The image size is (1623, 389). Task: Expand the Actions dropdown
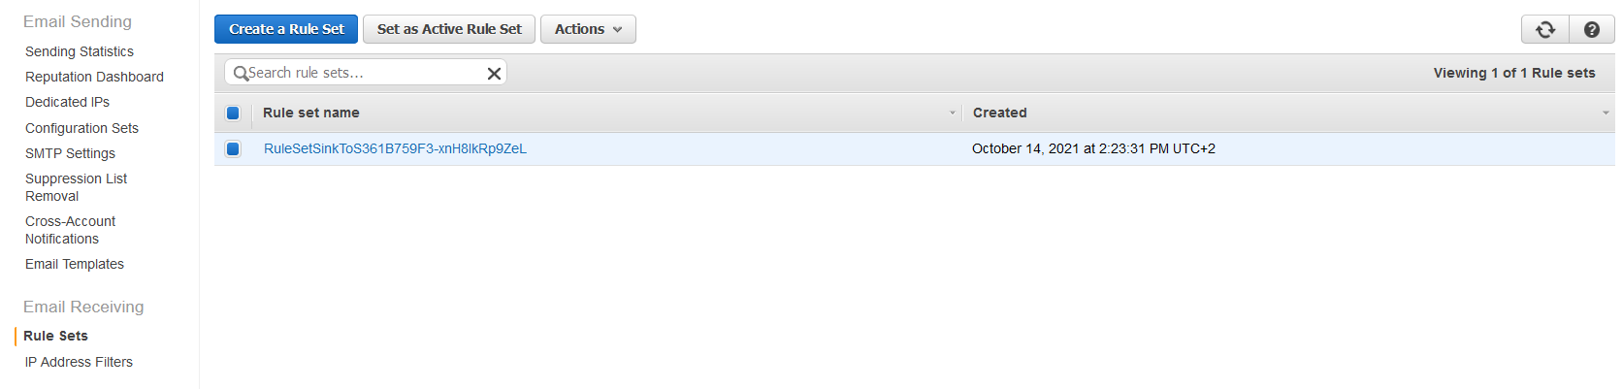click(588, 29)
